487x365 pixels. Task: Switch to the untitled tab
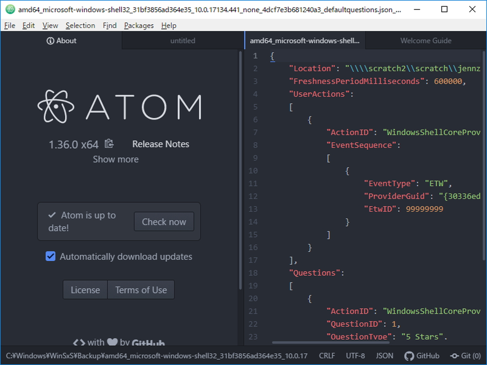pyautogui.click(x=183, y=40)
